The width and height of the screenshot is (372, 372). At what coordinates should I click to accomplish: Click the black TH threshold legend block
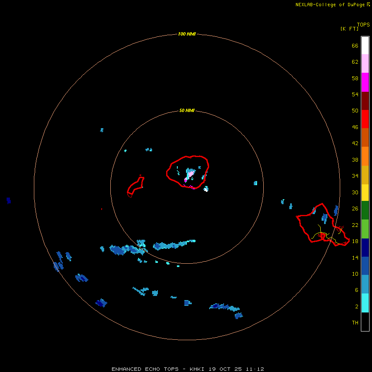click(365, 322)
